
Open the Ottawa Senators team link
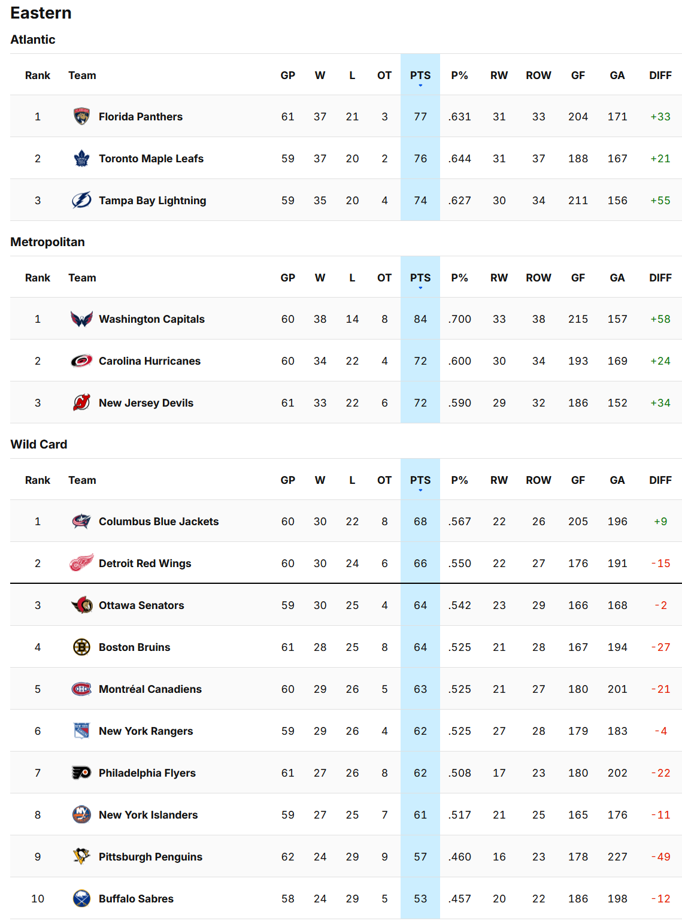pyautogui.click(x=141, y=605)
